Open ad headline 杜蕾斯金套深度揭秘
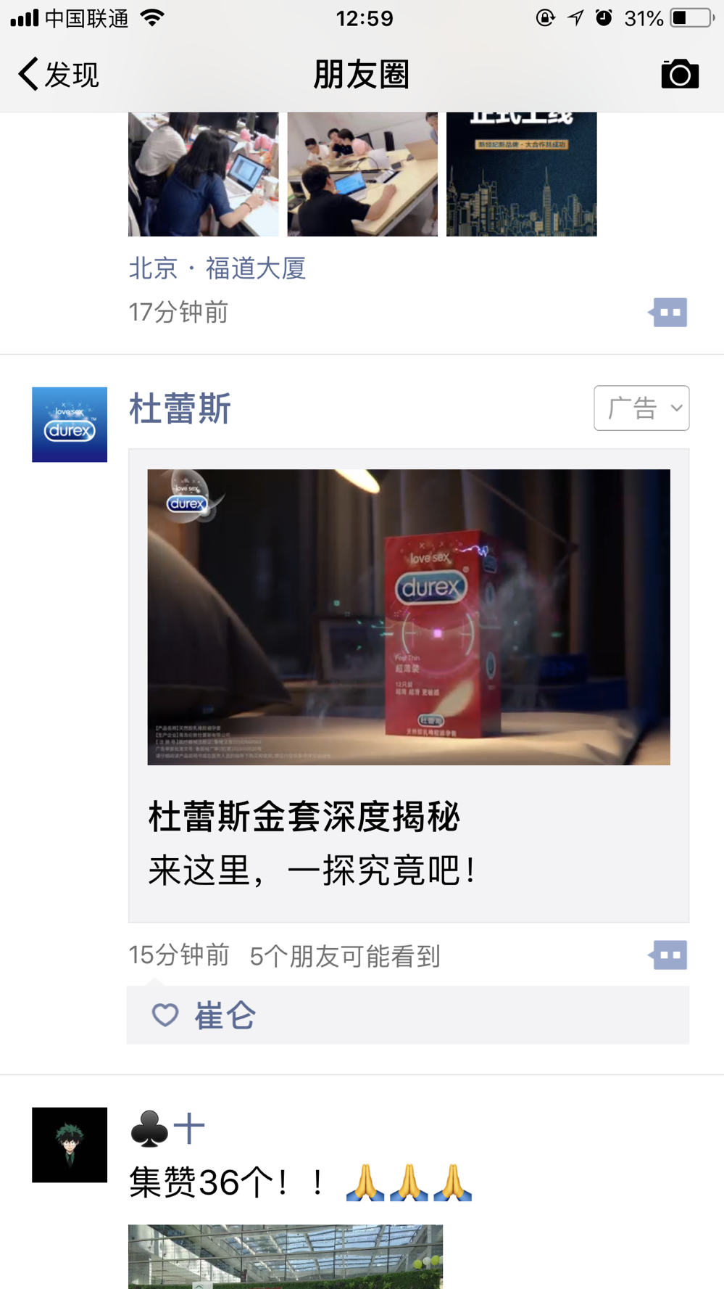 click(x=304, y=817)
